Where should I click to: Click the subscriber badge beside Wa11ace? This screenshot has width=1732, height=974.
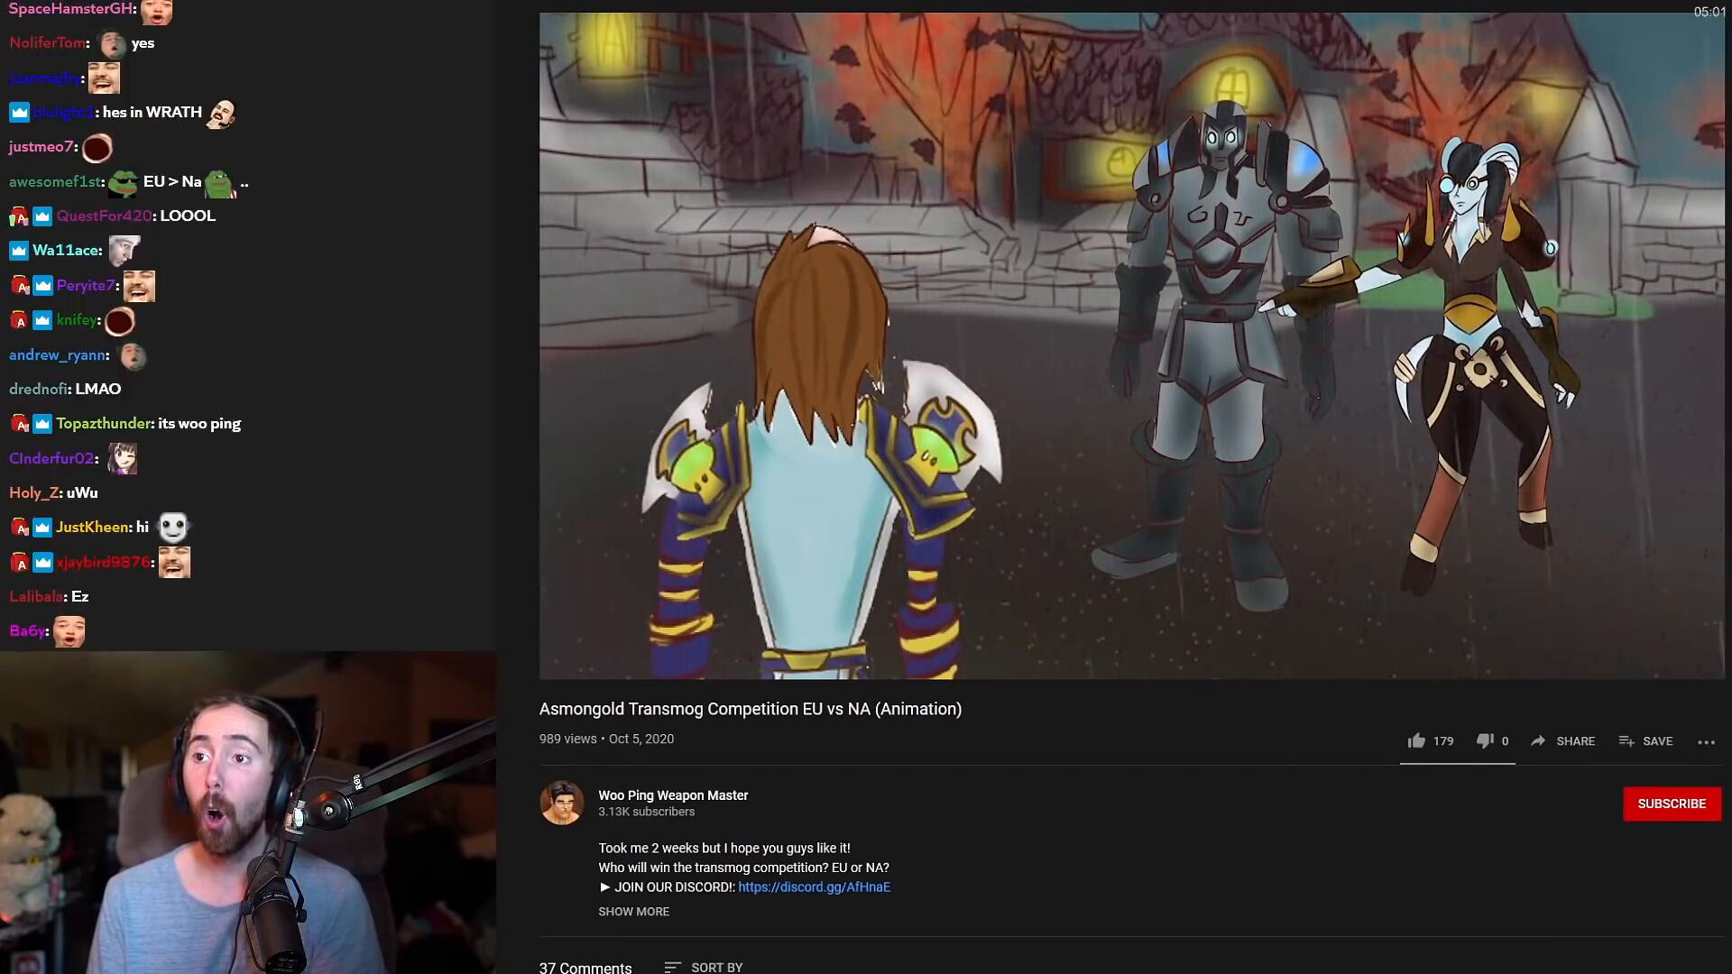19,251
